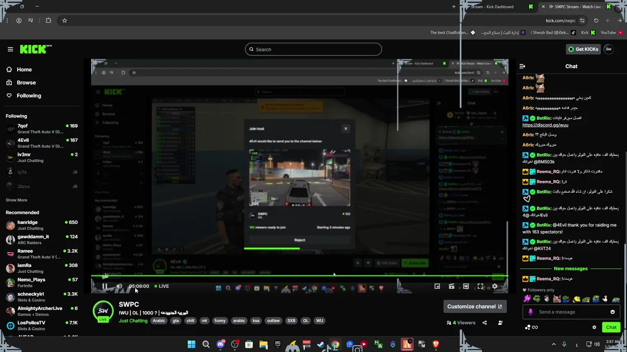Open iamRa recommended channel
Screen dimensions: 627x352
[42, 268]
